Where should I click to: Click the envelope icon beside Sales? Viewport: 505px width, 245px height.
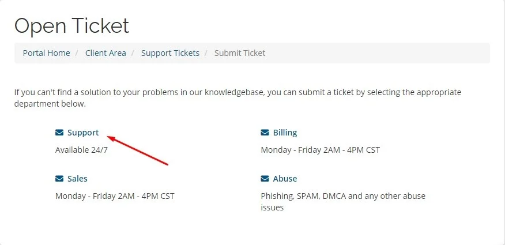click(x=59, y=179)
